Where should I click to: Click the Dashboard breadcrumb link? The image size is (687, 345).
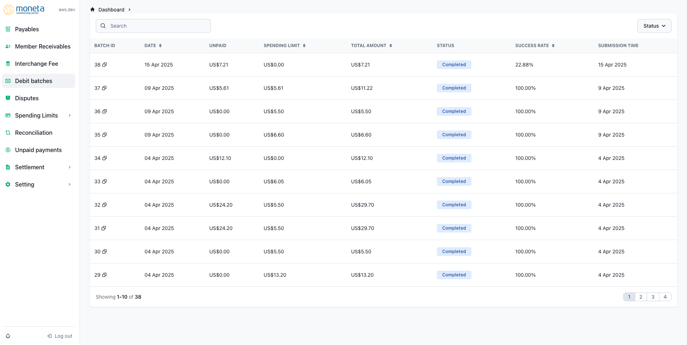click(111, 10)
